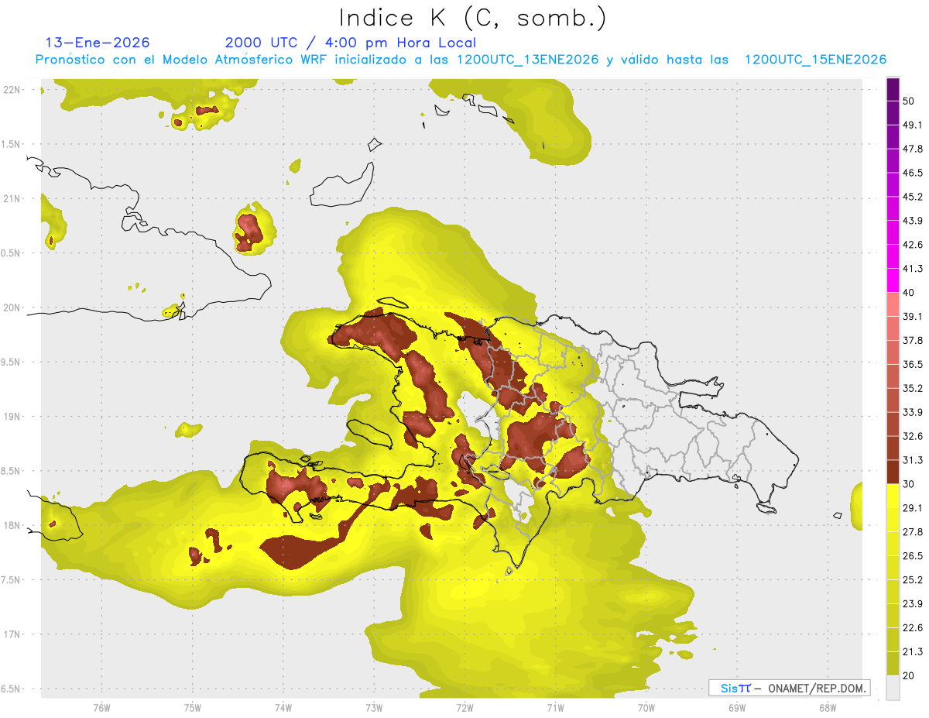Select the 18N latitude label
The image size is (929, 718).
tap(12, 525)
